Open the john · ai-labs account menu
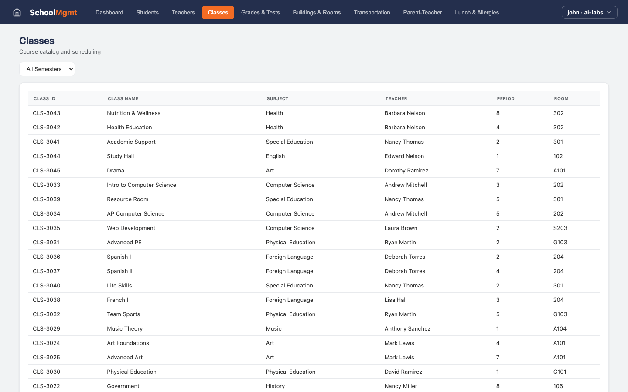 coord(586,12)
